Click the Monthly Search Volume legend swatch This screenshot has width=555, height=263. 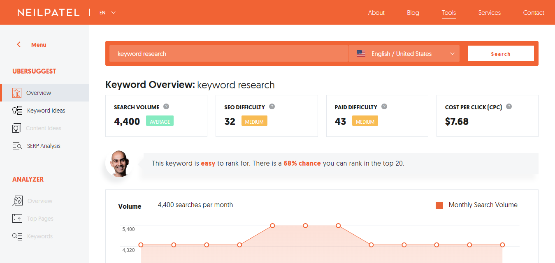click(439, 205)
